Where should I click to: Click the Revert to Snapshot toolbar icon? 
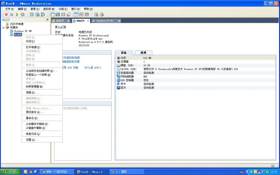(37, 14)
